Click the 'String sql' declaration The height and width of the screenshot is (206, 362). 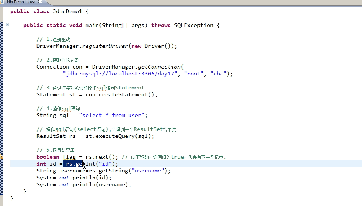tap(53, 115)
